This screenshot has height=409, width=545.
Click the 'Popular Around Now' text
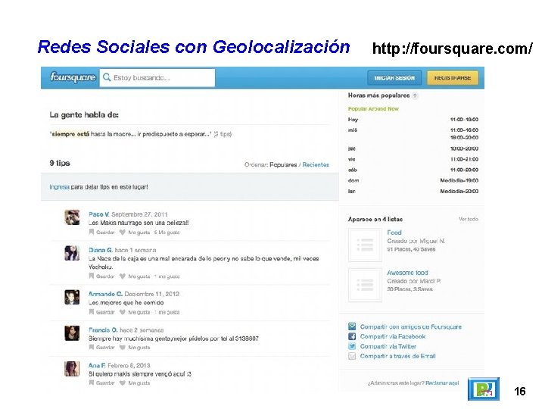[x=373, y=109]
